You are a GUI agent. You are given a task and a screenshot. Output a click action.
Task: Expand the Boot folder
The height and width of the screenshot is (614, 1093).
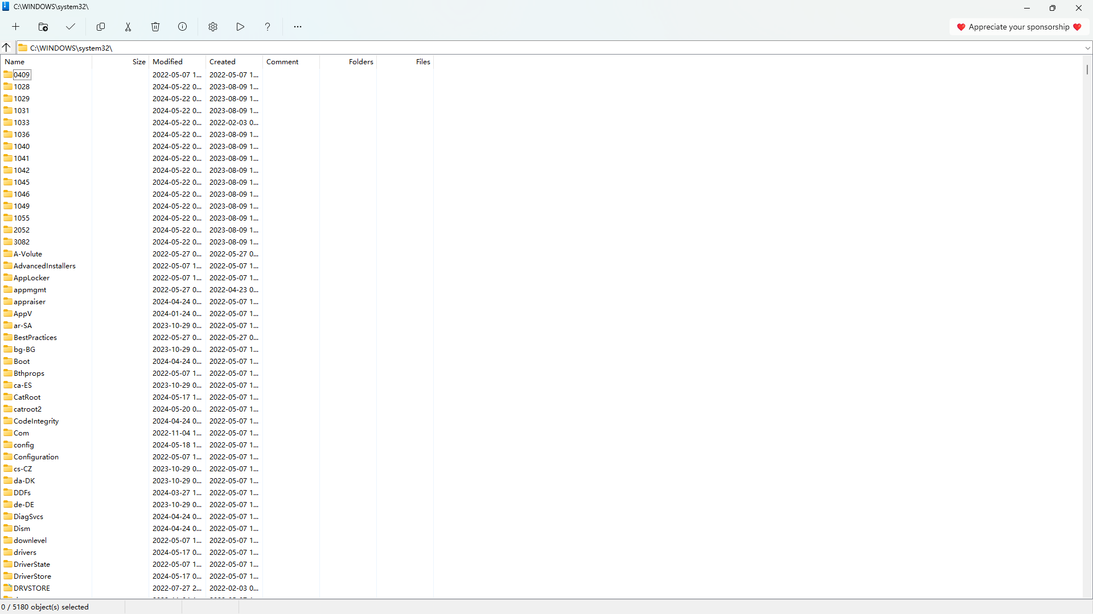21,360
